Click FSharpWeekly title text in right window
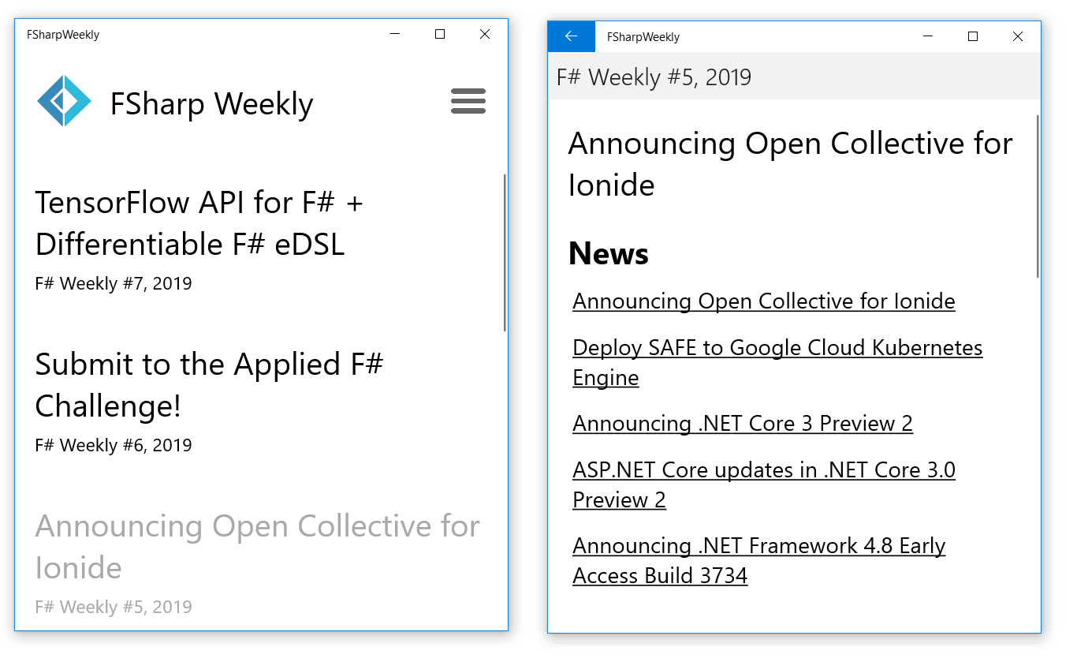Image resolution: width=1077 pixels, height=662 pixels. tap(643, 37)
